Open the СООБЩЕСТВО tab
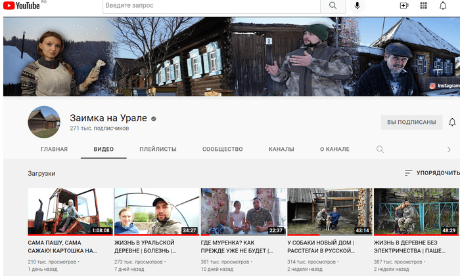Viewport: 460px width, 276px height. (x=222, y=149)
